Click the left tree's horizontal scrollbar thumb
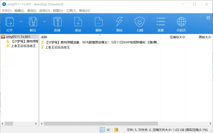 pyautogui.click(x=9, y=123)
